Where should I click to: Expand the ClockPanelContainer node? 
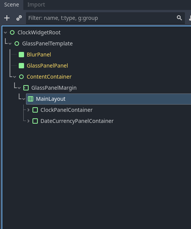[28, 110]
